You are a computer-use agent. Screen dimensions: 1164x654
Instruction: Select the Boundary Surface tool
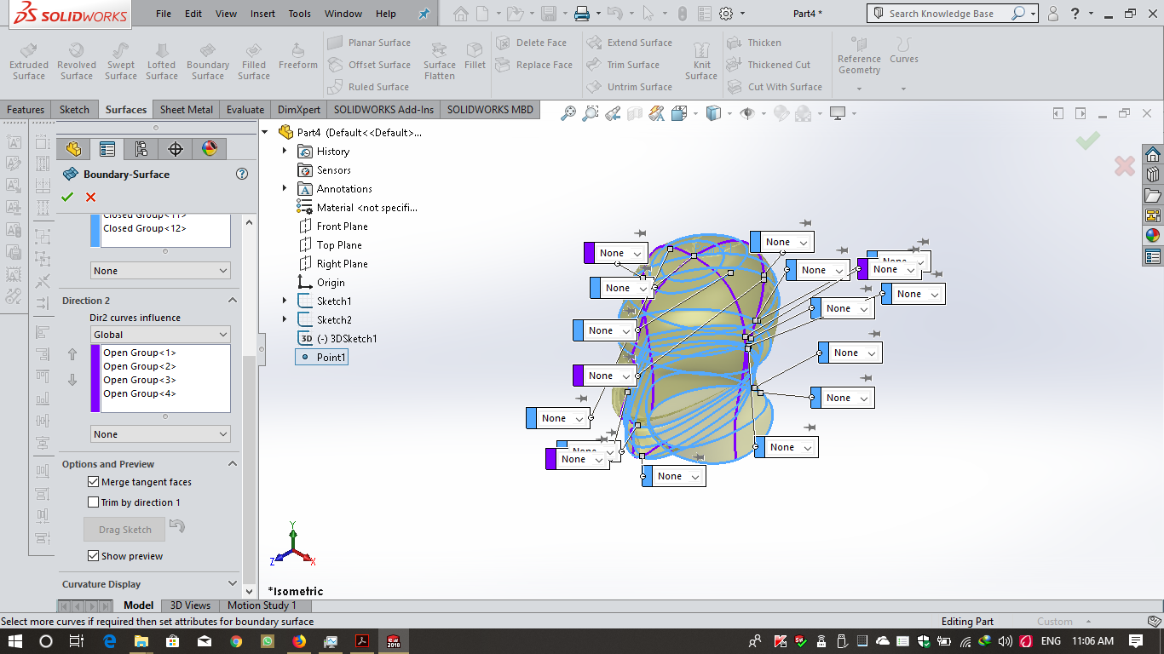click(x=208, y=61)
